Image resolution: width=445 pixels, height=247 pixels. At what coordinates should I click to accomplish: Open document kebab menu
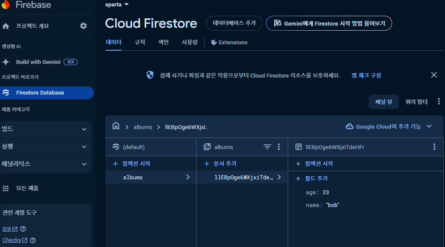(x=434, y=146)
